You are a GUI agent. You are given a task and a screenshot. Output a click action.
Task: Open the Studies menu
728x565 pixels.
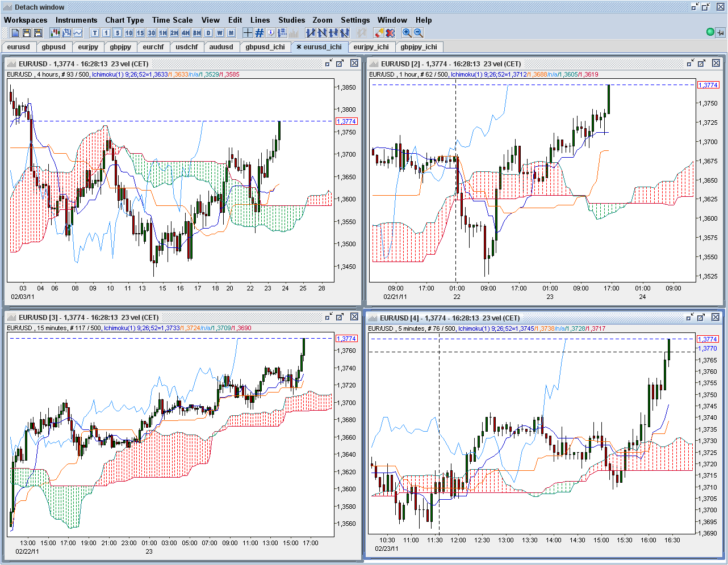291,20
